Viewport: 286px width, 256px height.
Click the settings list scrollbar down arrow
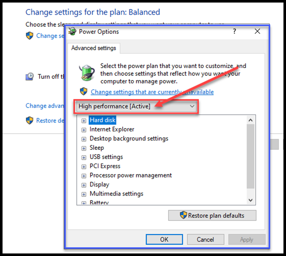[251, 200]
